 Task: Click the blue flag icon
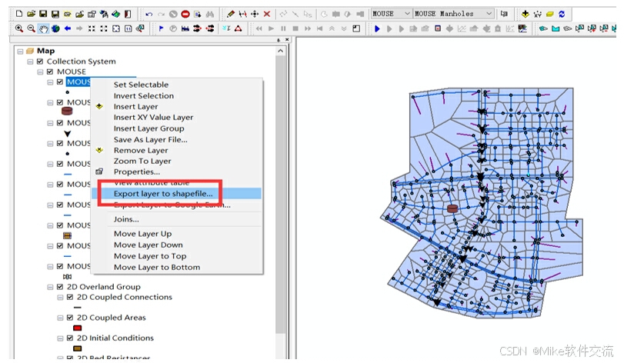(161, 28)
